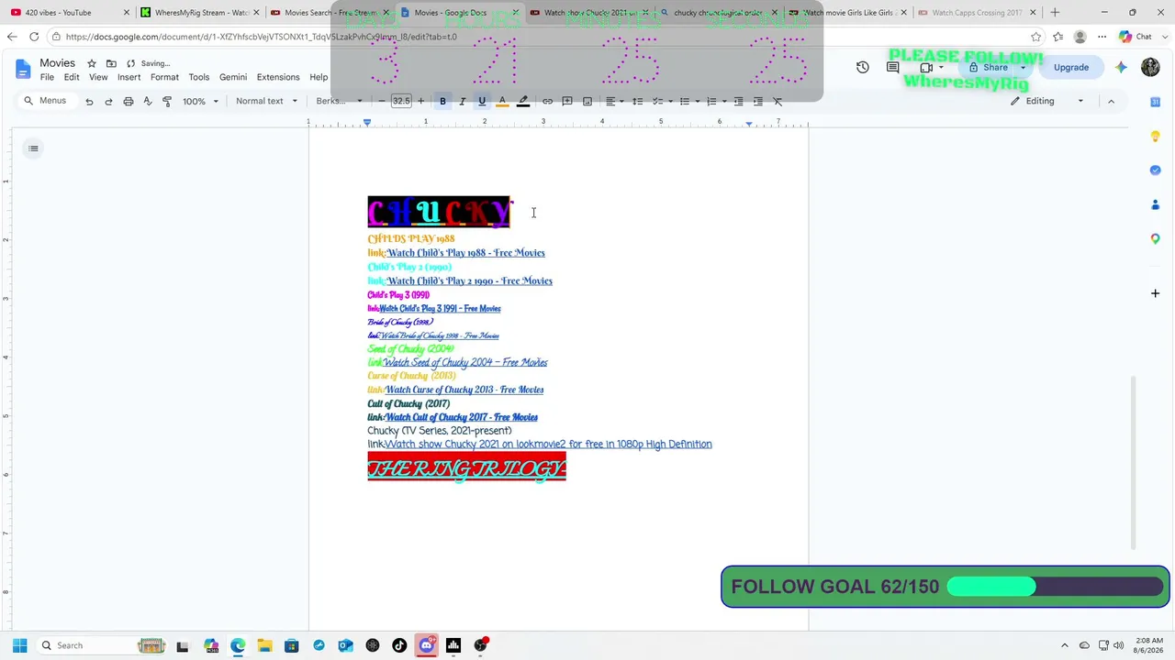
Task: Bookmark this page with the address bar star
Action: [1036, 37]
